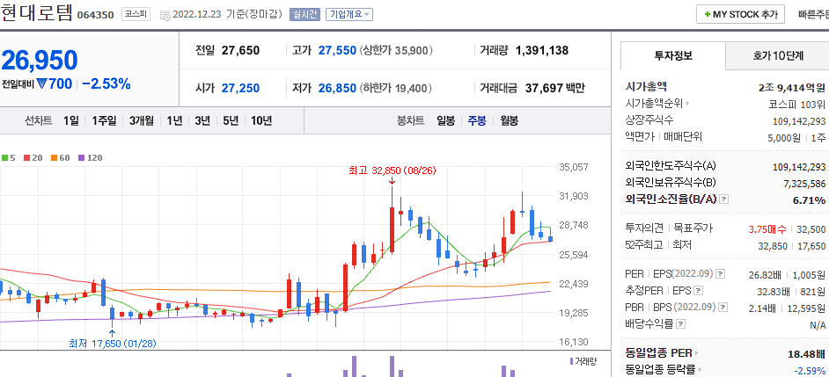829x377 pixels.
Task: Select the 1일 line chart period
Action: pyautogui.click(x=71, y=121)
